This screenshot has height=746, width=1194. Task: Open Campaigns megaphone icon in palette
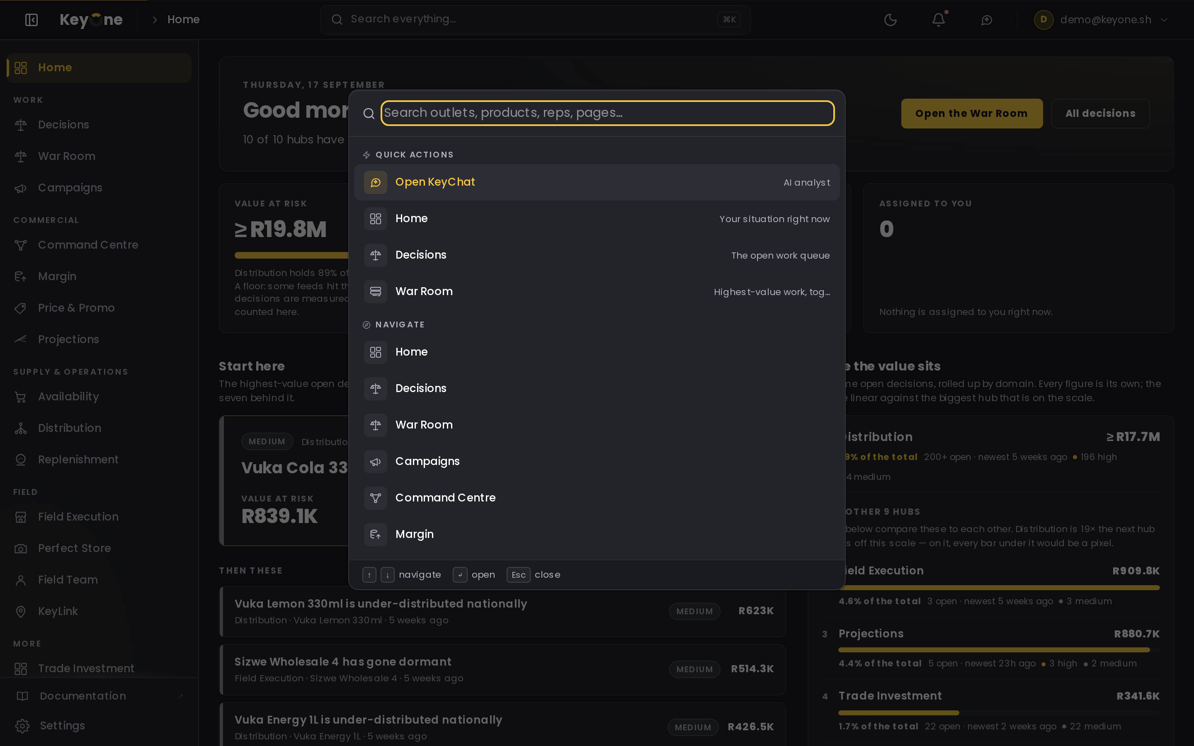376,461
